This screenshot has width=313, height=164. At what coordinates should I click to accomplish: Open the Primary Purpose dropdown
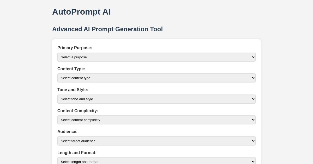click(156, 57)
